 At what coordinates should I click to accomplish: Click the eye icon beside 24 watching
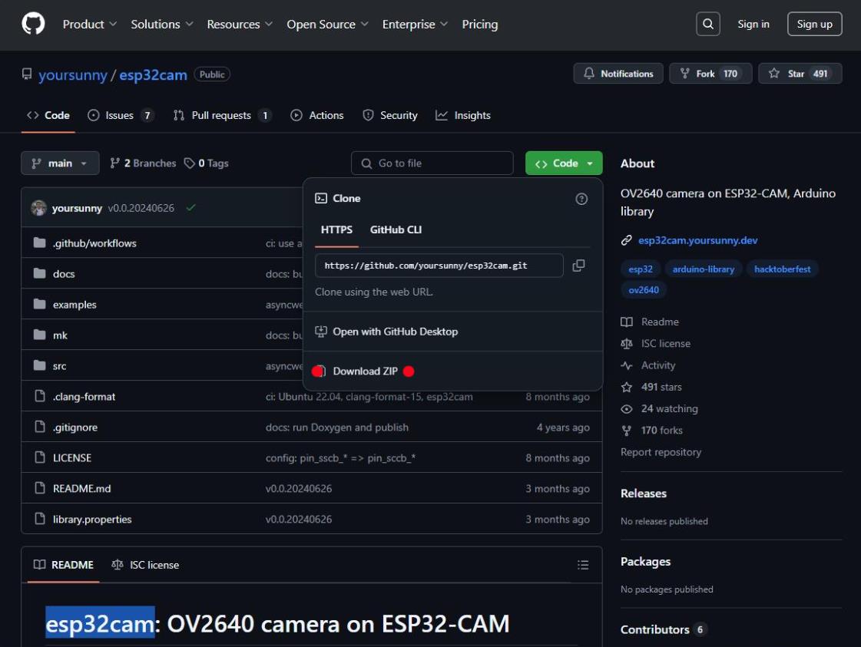[627, 409]
